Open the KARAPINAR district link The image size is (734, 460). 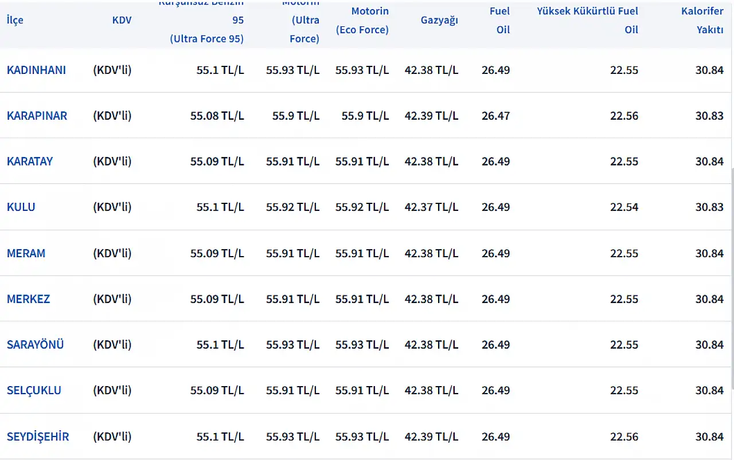[37, 116]
